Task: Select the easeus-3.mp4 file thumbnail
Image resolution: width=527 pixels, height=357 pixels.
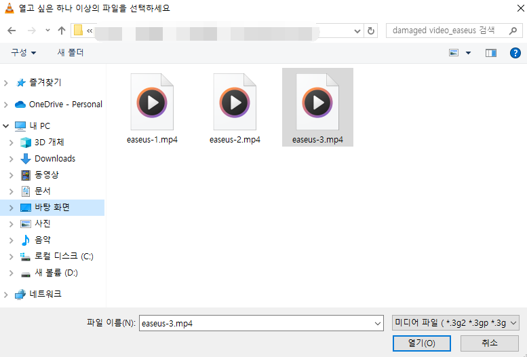Action: 317,102
